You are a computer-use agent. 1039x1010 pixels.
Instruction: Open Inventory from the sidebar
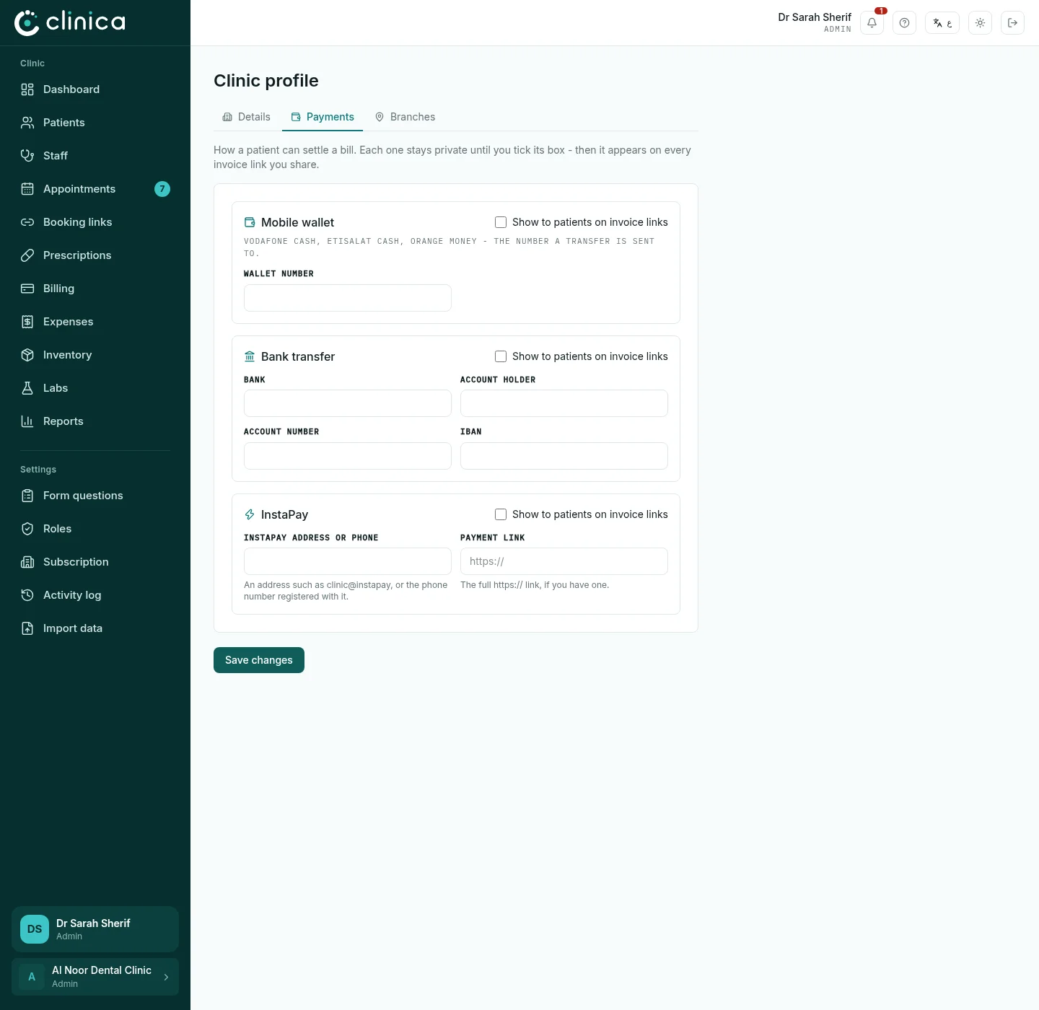tap(95, 355)
